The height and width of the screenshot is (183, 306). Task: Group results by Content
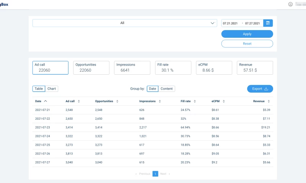coord(166,89)
